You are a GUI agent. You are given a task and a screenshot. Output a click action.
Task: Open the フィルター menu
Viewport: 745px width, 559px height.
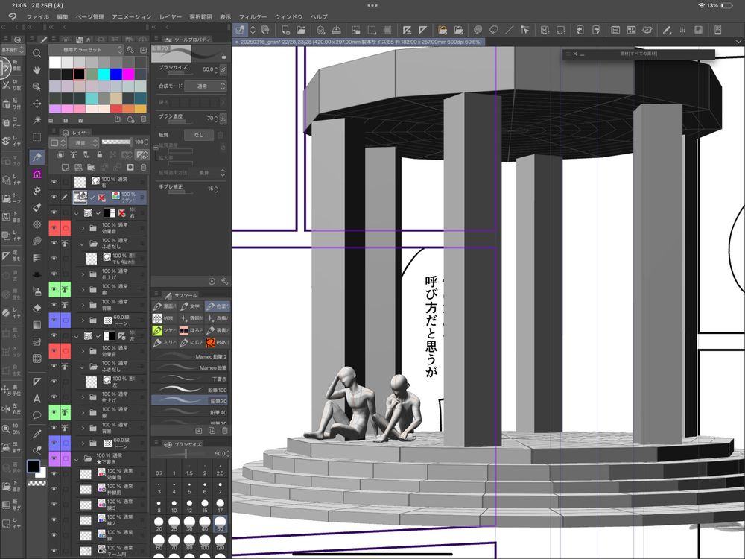coord(253,16)
